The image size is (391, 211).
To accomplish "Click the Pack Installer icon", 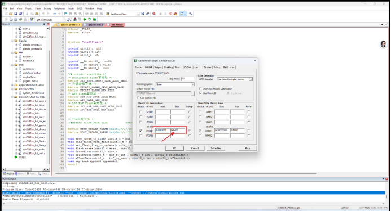I will (94, 19).
